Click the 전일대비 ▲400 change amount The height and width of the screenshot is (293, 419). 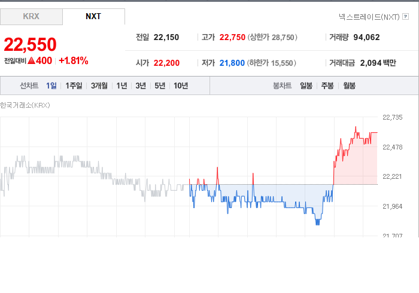[28, 61]
